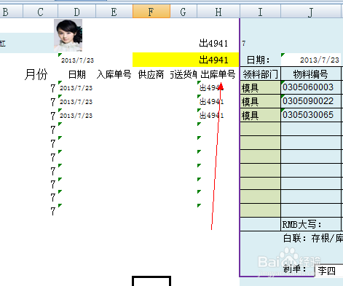
Task: Select column H header
Action: click(x=218, y=12)
